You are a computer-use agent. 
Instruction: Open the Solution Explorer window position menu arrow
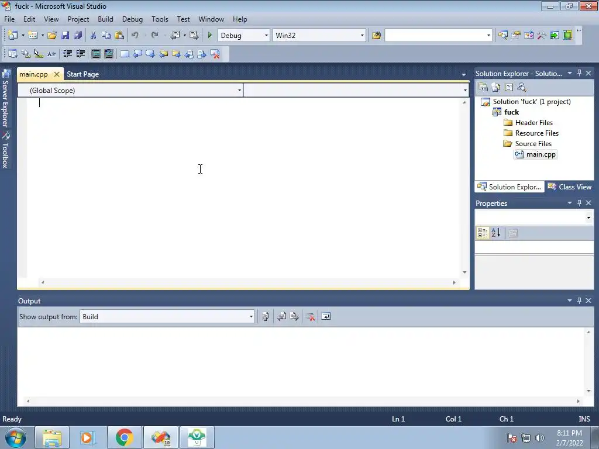(x=570, y=73)
